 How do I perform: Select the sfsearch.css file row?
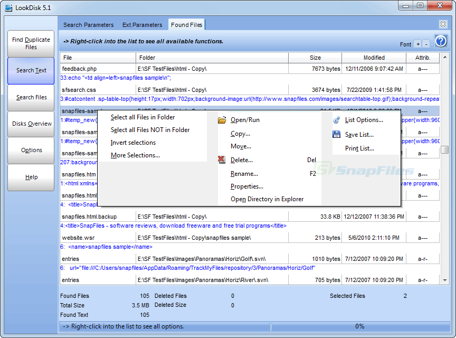250,90
